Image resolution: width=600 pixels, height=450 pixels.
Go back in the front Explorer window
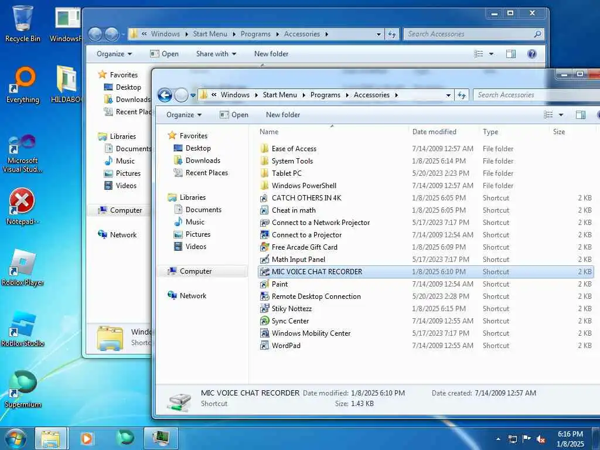165,95
